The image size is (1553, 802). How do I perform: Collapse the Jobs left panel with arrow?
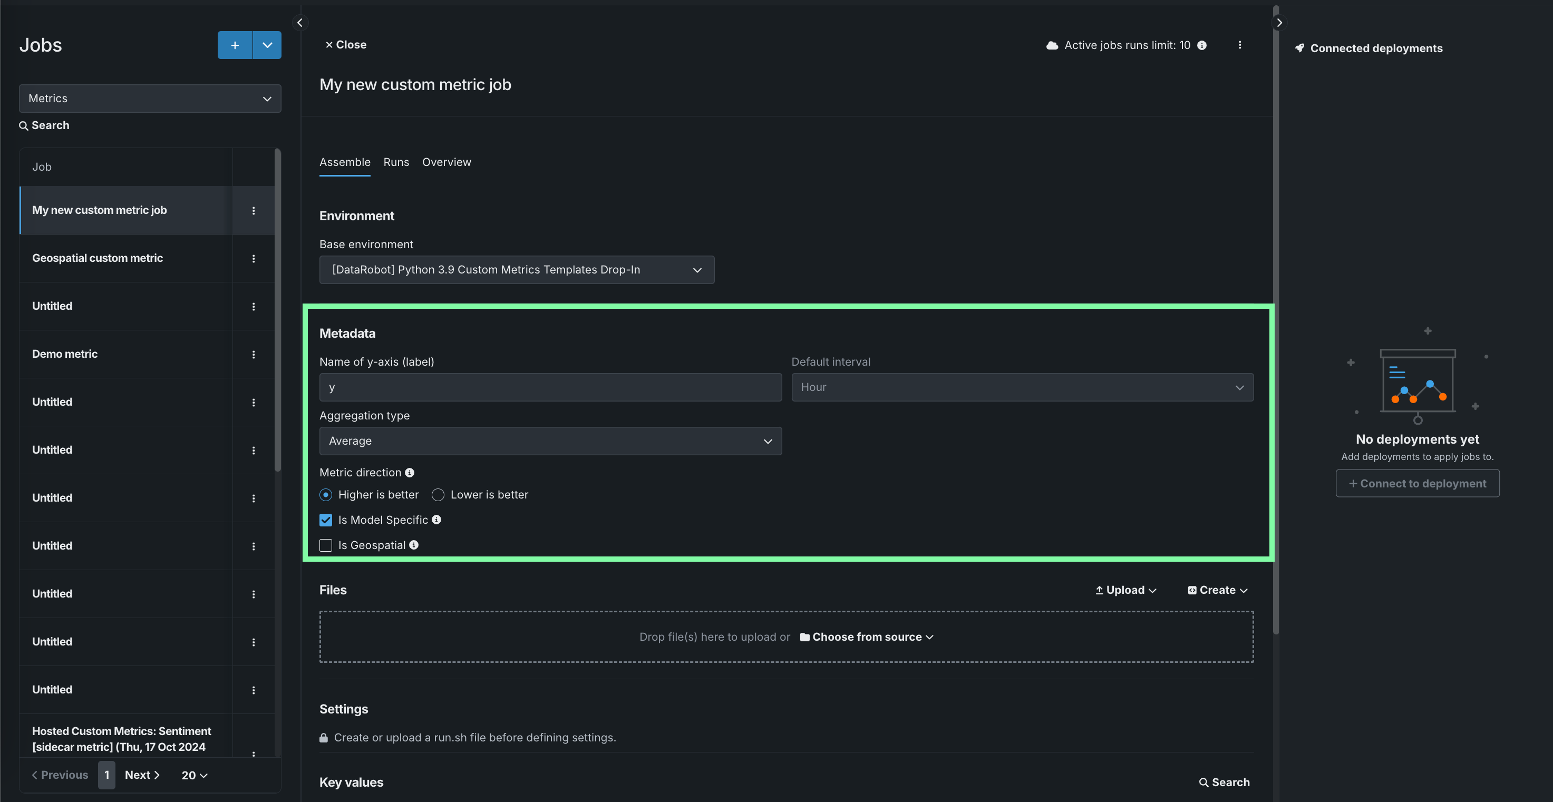[299, 23]
